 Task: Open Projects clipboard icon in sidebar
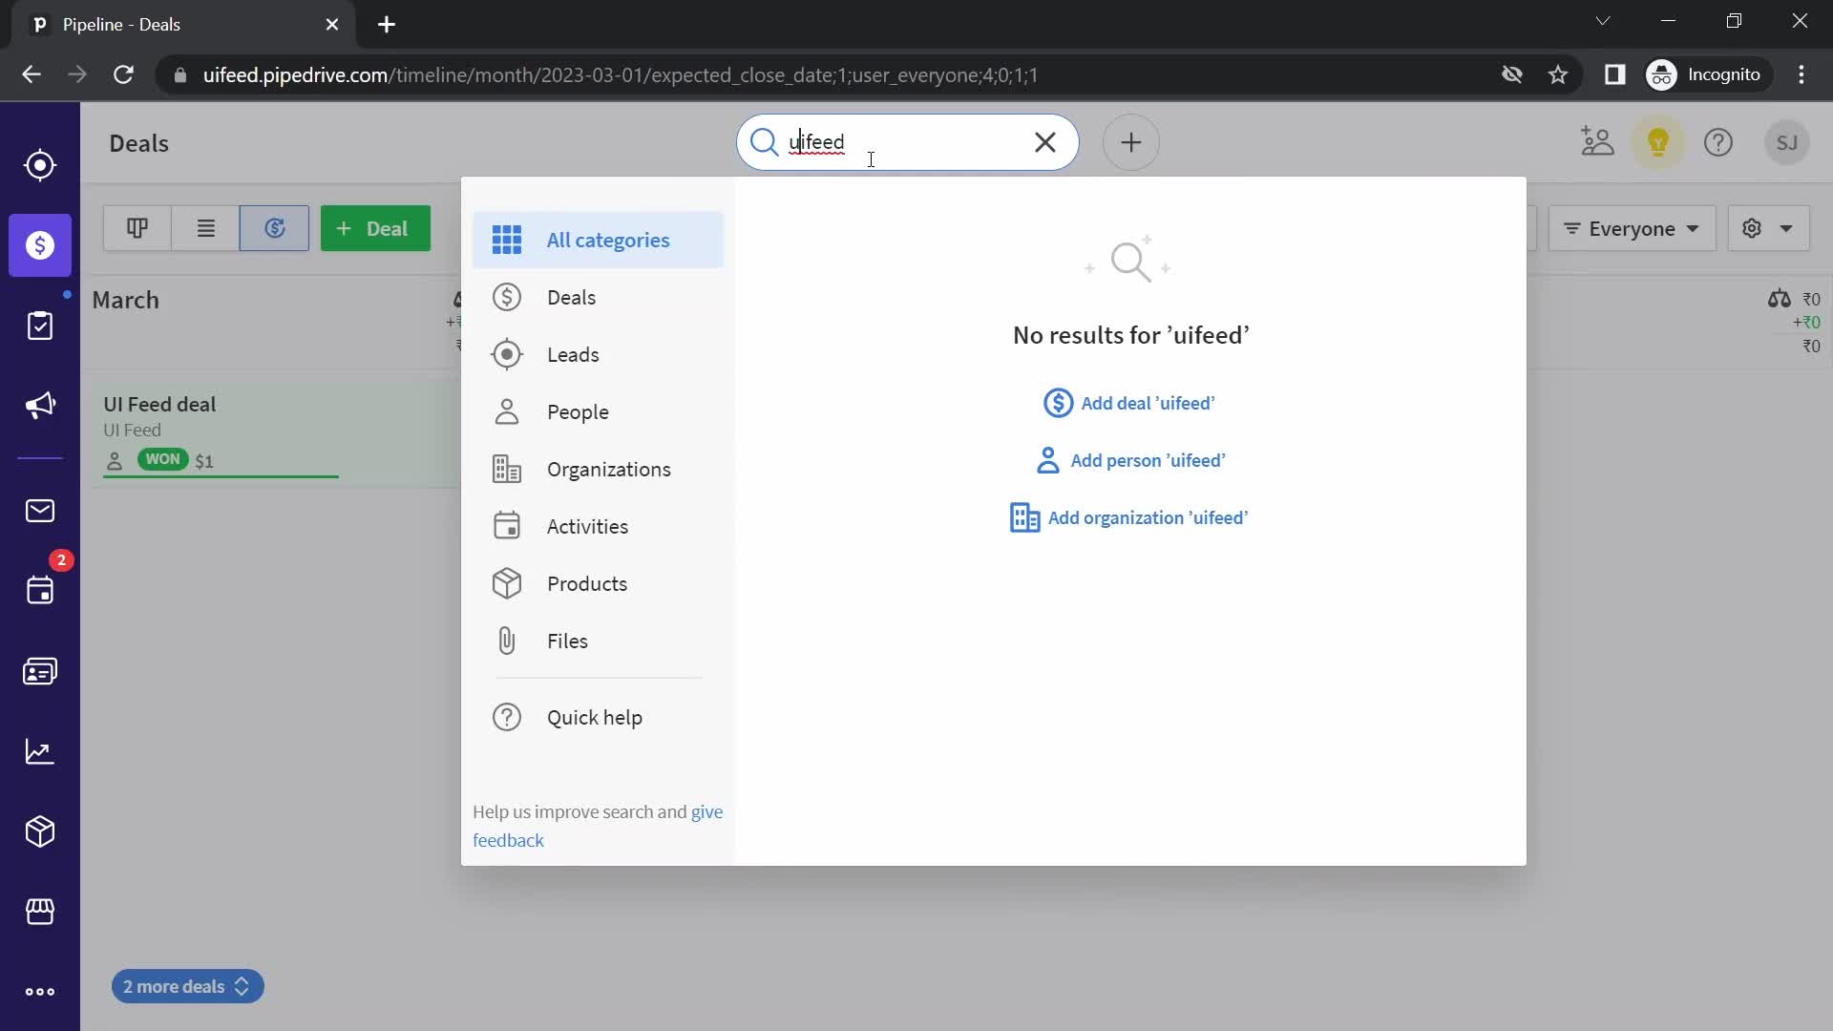pos(40,326)
